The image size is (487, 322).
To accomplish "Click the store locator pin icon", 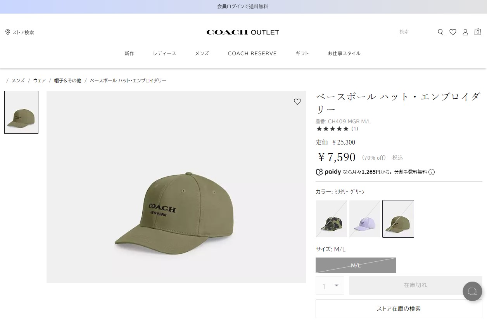I will (x=7, y=32).
